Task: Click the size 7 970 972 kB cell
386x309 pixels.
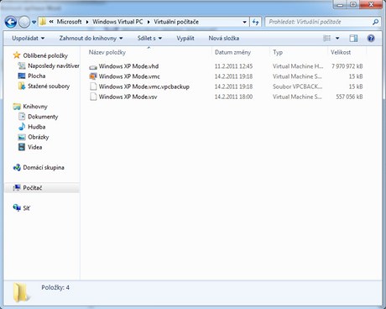Action: tap(347, 66)
